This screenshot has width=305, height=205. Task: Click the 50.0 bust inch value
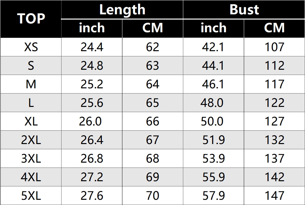[x=212, y=122]
